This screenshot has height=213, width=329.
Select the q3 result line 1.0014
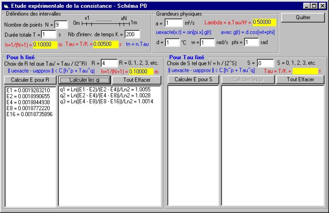pos(107,101)
